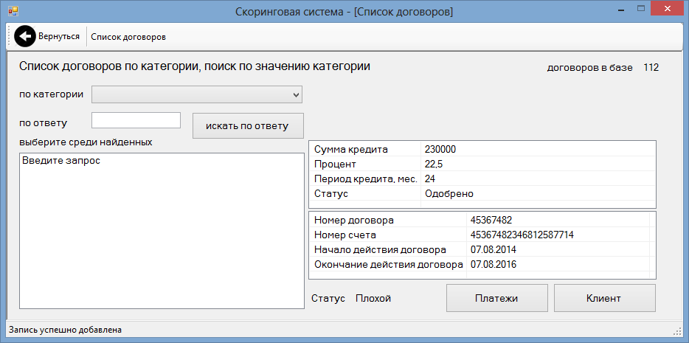Close the Скоринговая система window
This screenshot has width=689, height=343.
(x=668, y=8)
